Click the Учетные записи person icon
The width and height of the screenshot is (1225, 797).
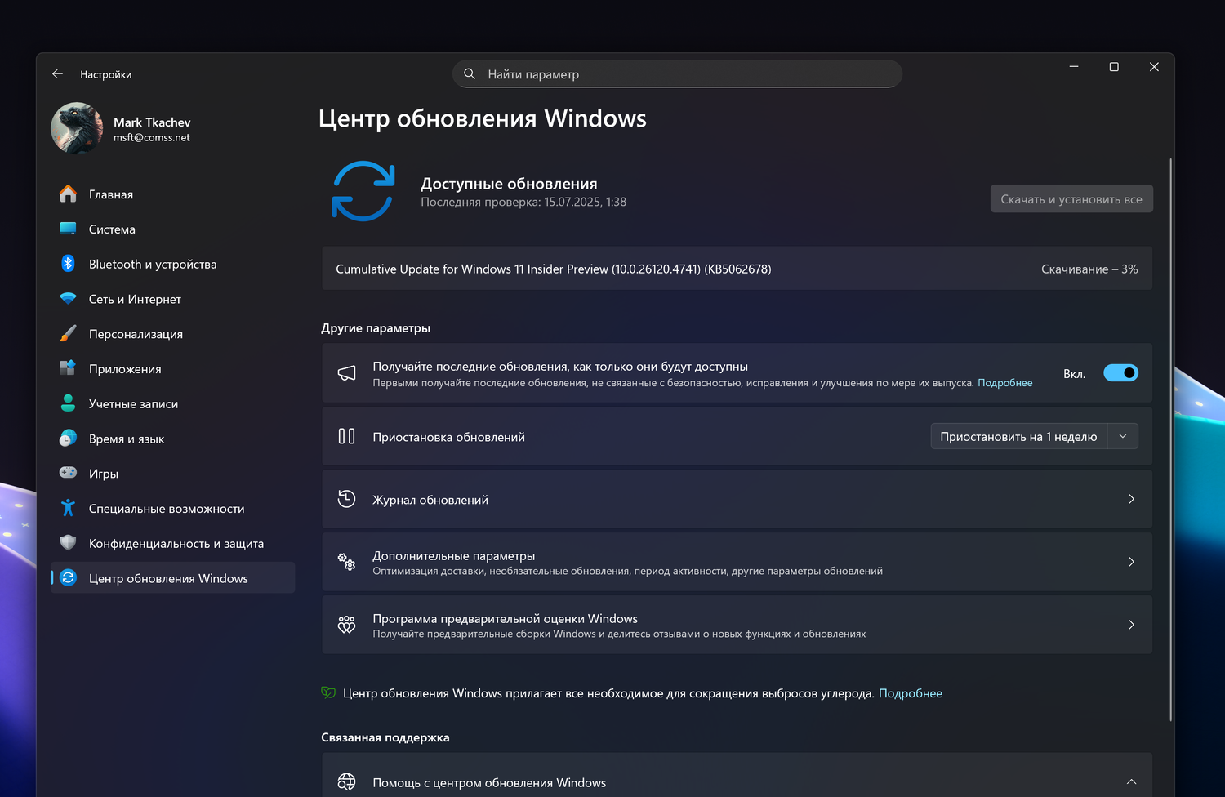pos(68,403)
